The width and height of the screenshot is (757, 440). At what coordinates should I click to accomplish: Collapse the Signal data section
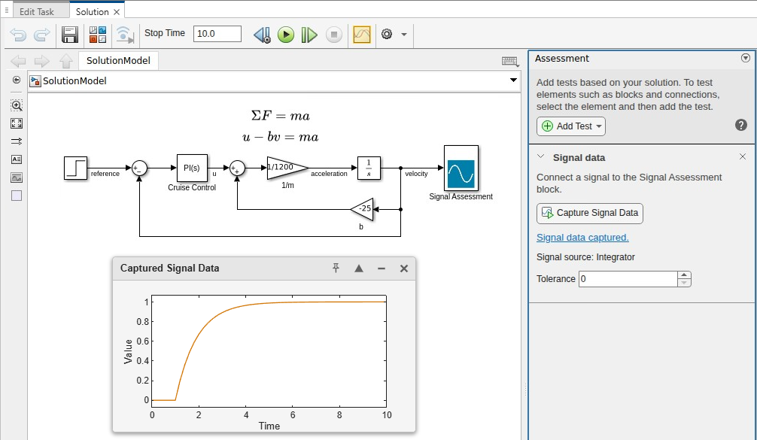[540, 157]
